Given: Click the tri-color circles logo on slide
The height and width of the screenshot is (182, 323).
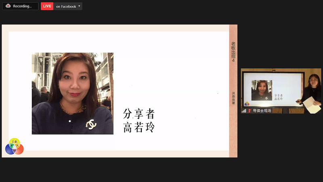Looking at the screenshot, I should (x=14, y=147).
